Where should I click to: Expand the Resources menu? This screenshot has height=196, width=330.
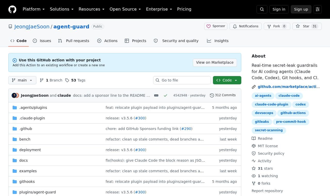92,9
